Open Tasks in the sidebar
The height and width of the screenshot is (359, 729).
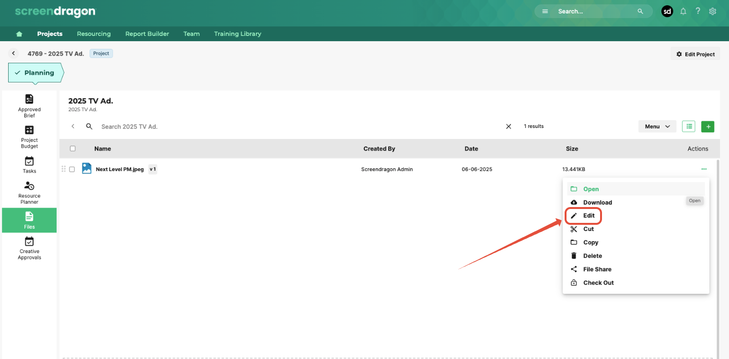29,165
